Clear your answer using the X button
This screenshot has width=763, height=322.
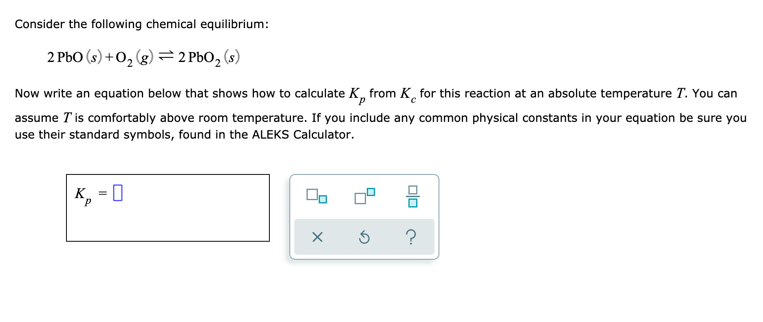pos(318,238)
